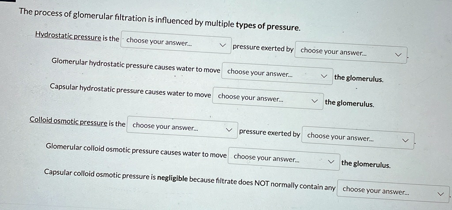The image size is (452, 210).
Task: Click chevron of colloid 'pressure exerted by' dropdown
Action: [405, 141]
